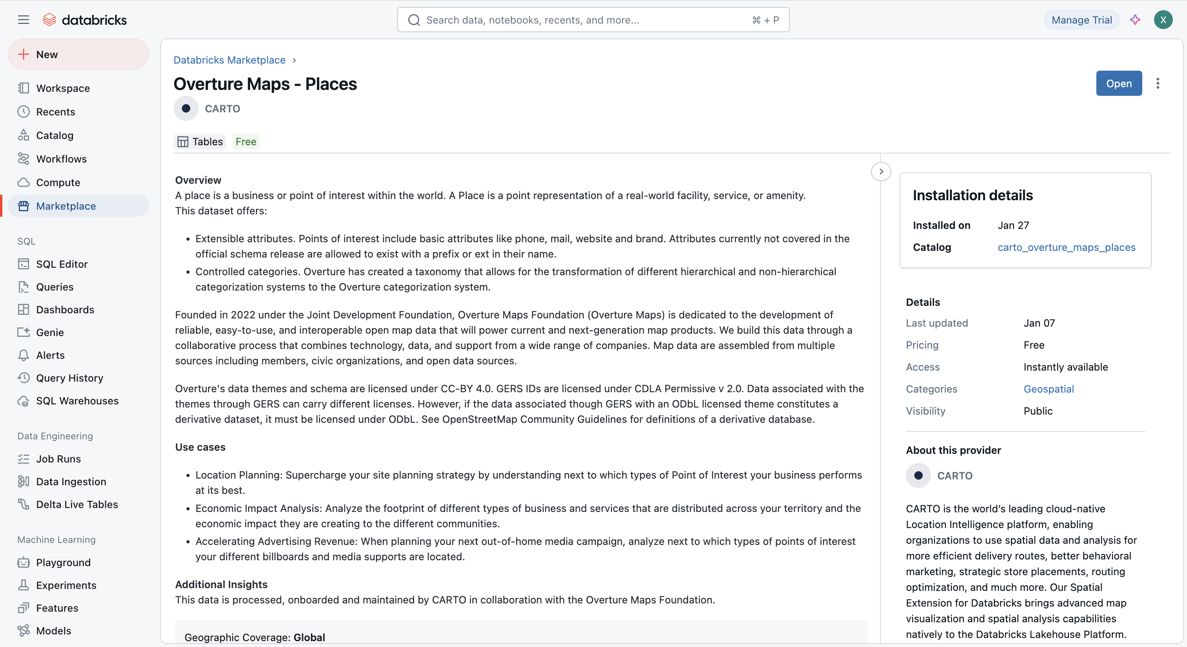1187x647 pixels.
Task: Click the Installed on date Jan 27
Action: (1013, 225)
